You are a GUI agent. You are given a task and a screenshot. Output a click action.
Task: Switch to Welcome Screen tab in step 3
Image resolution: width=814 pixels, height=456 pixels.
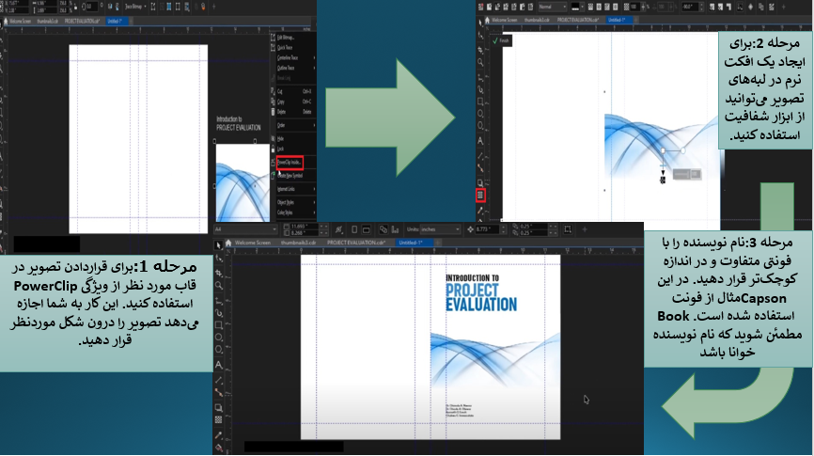pyautogui.click(x=252, y=243)
